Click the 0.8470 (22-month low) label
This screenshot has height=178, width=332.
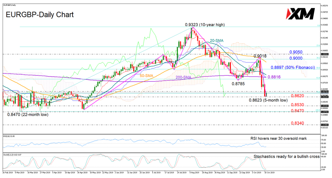pos(28,114)
